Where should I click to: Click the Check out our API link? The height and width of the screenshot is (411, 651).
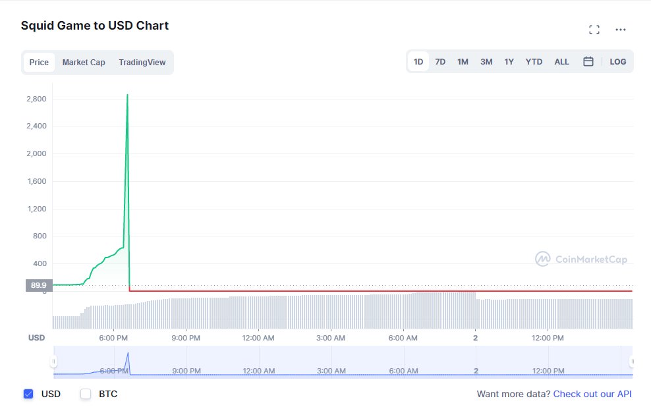pyautogui.click(x=592, y=394)
